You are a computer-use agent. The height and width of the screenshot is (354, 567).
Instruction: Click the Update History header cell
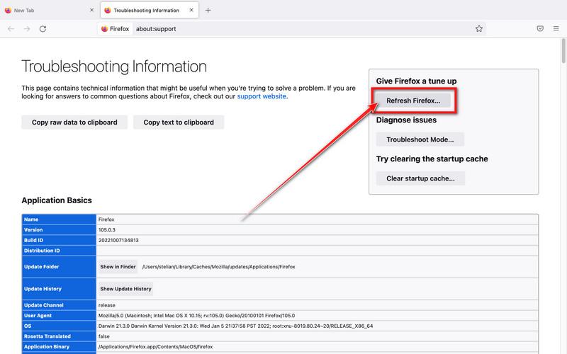pyautogui.click(x=59, y=289)
